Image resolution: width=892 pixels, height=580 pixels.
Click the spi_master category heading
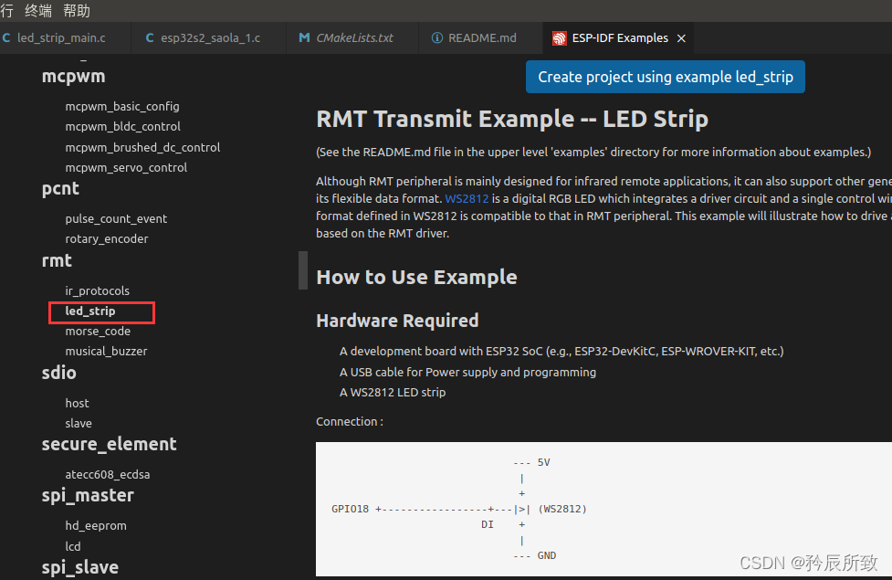[x=88, y=496]
